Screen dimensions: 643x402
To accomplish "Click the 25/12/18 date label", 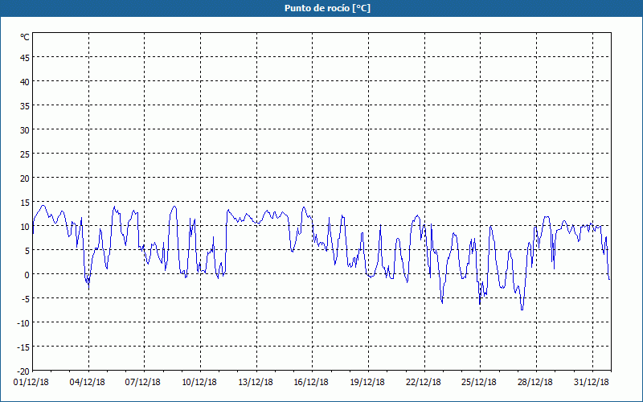I will pos(479,383).
